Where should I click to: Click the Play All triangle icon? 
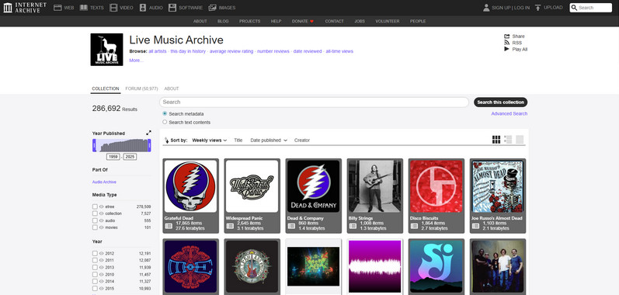[506, 49]
